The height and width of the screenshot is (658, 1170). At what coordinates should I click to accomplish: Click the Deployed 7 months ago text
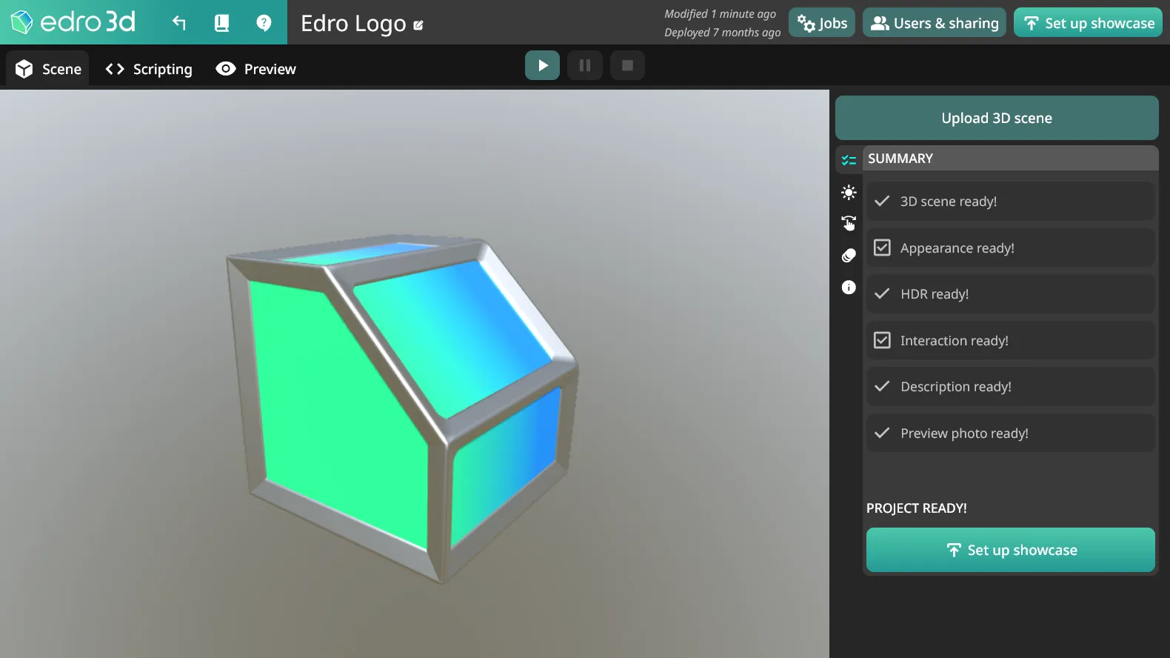point(722,33)
